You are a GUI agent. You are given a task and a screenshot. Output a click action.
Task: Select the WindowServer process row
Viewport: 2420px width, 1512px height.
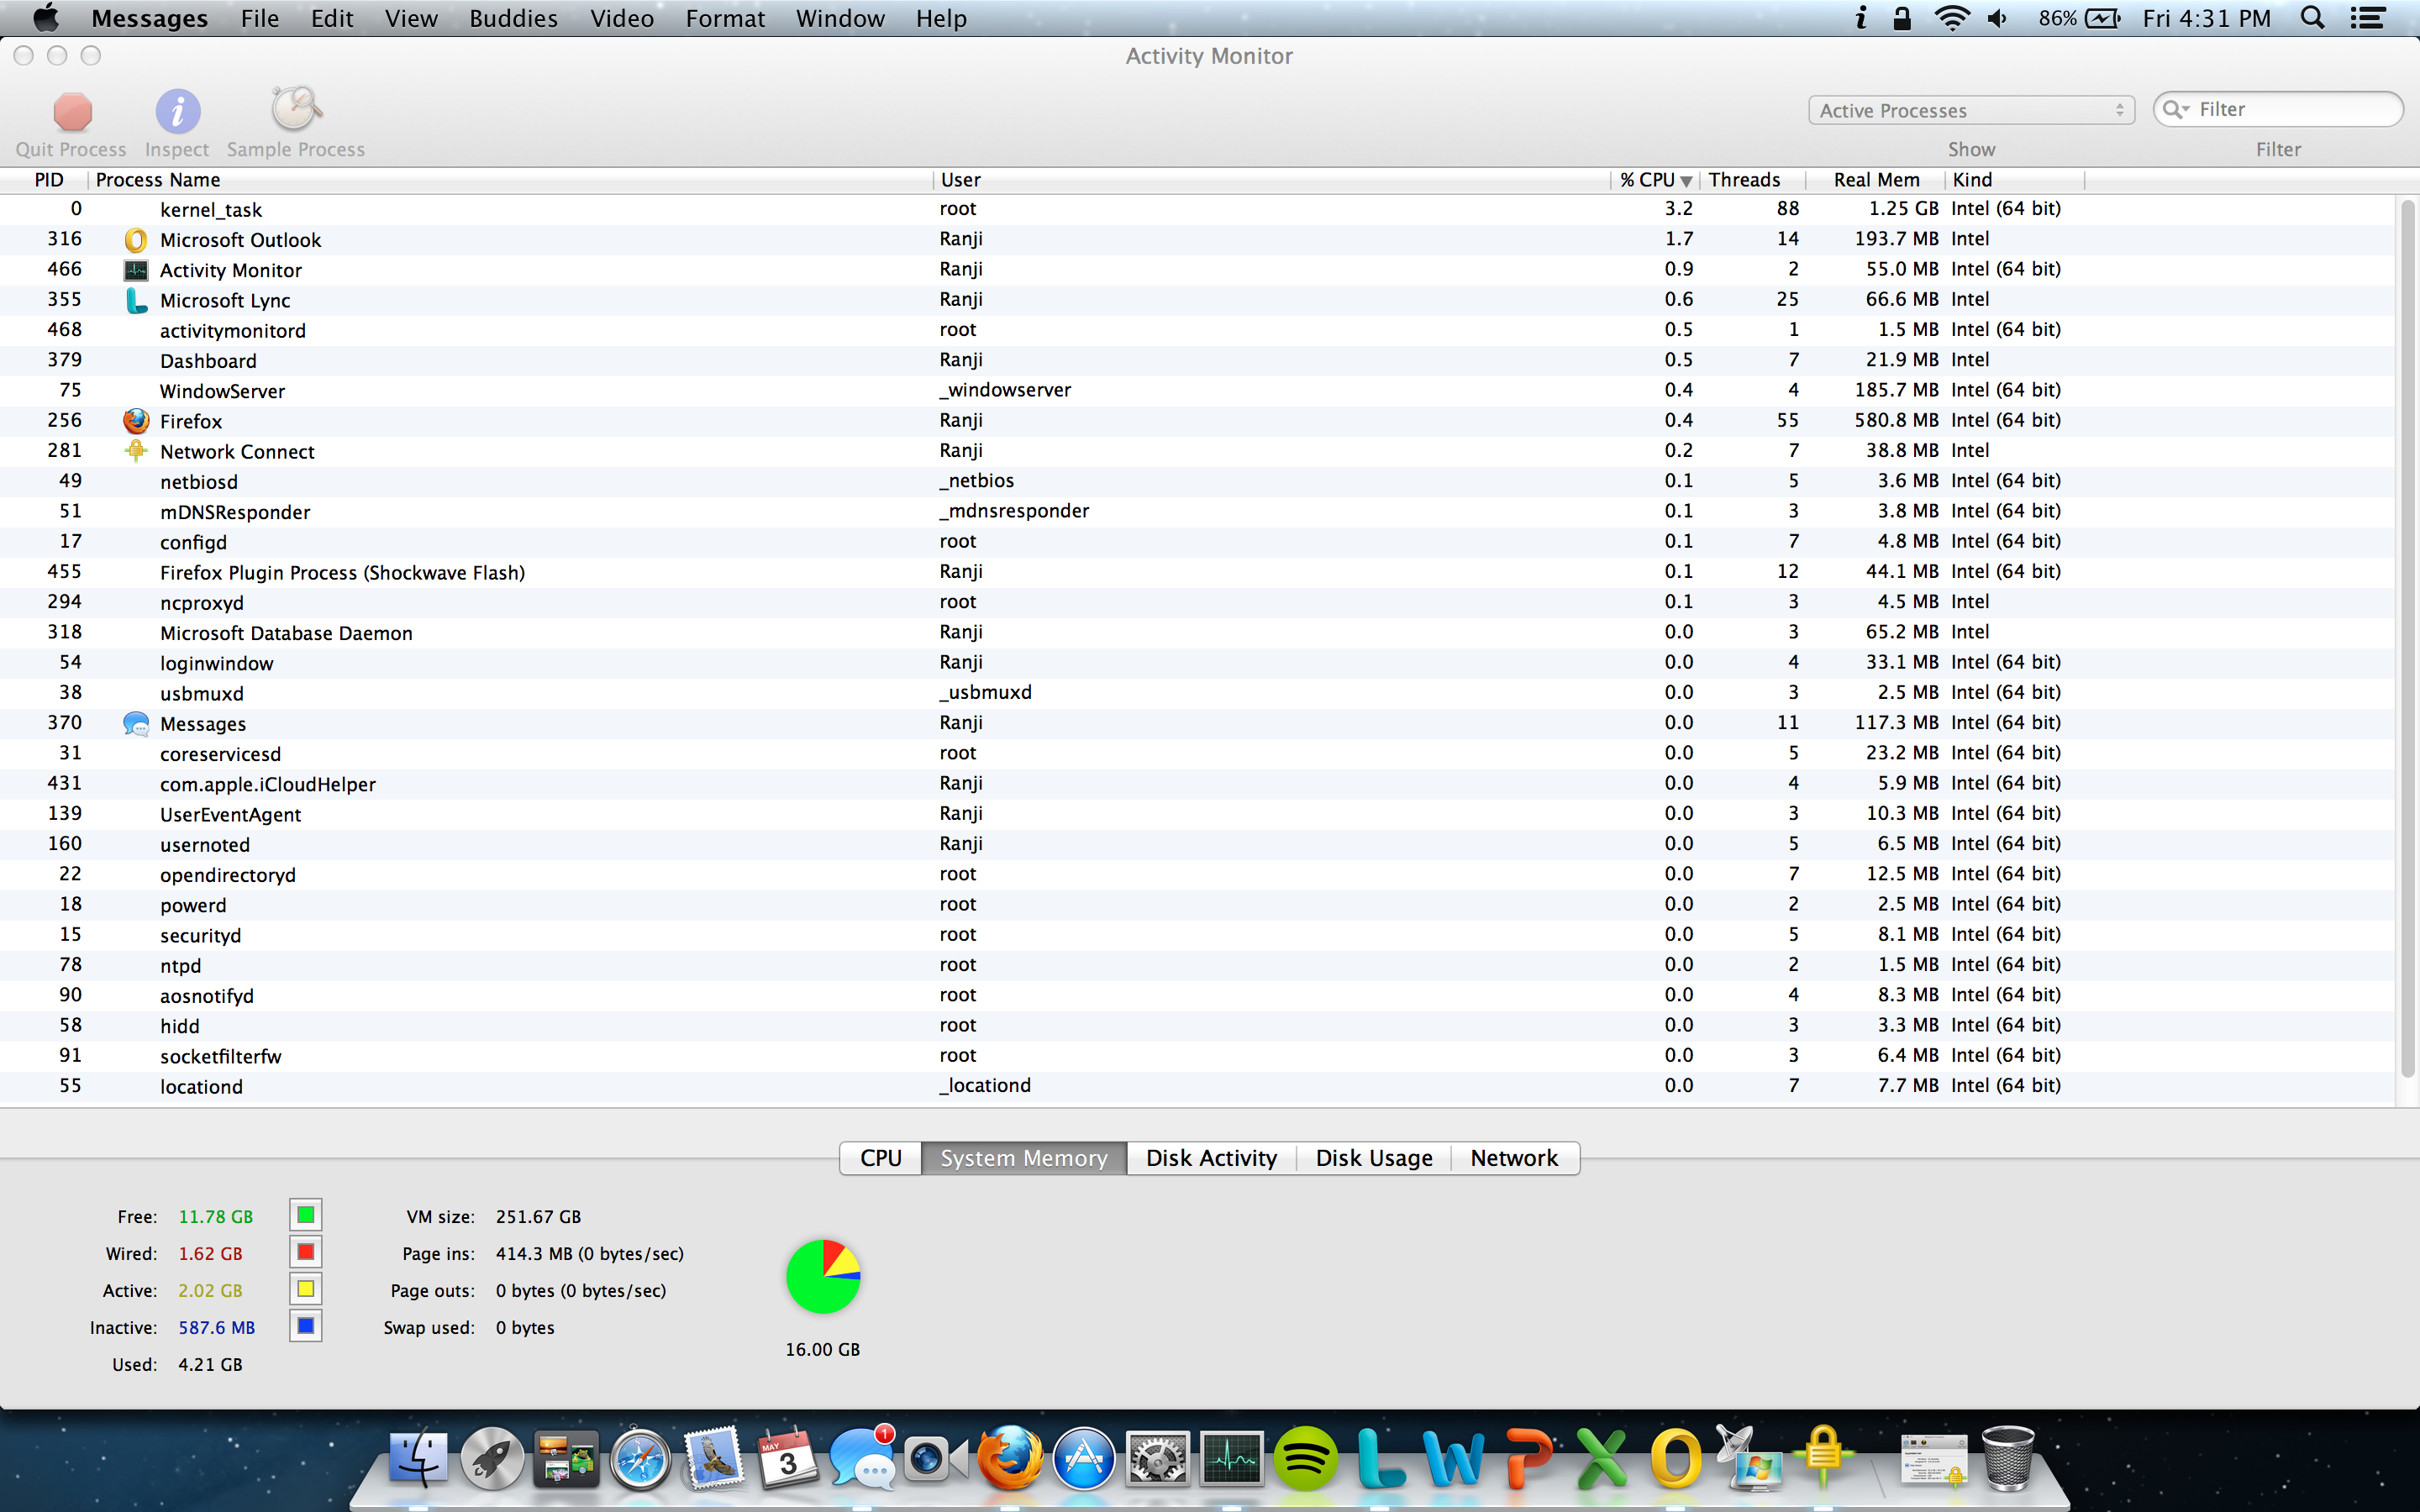click(x=1198, y=391)
